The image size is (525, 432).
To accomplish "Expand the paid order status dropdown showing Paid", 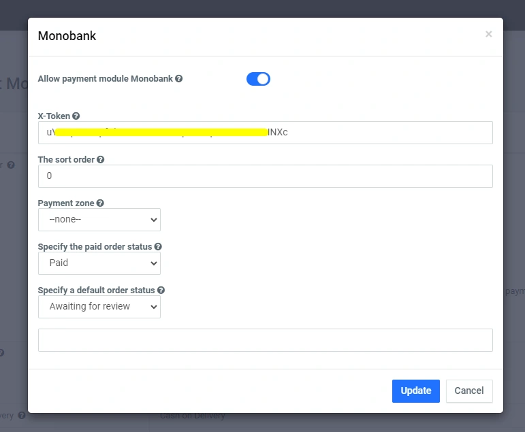I will point(99,263).
